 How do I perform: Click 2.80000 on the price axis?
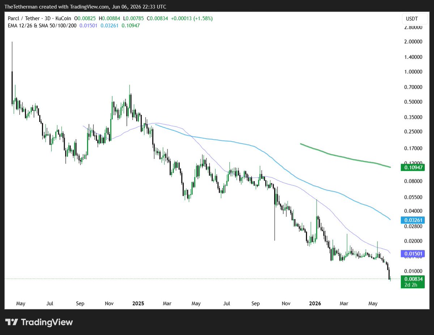click(414, 28)
